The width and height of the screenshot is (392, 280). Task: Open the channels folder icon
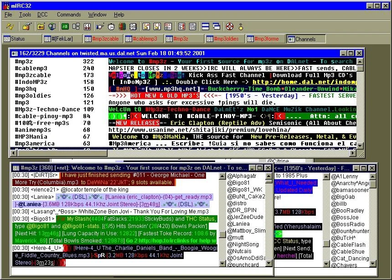40,26
